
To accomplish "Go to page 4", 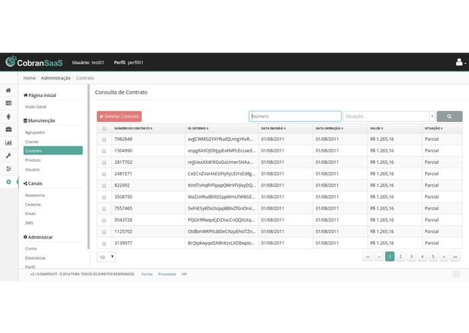I will coord(422,257).
